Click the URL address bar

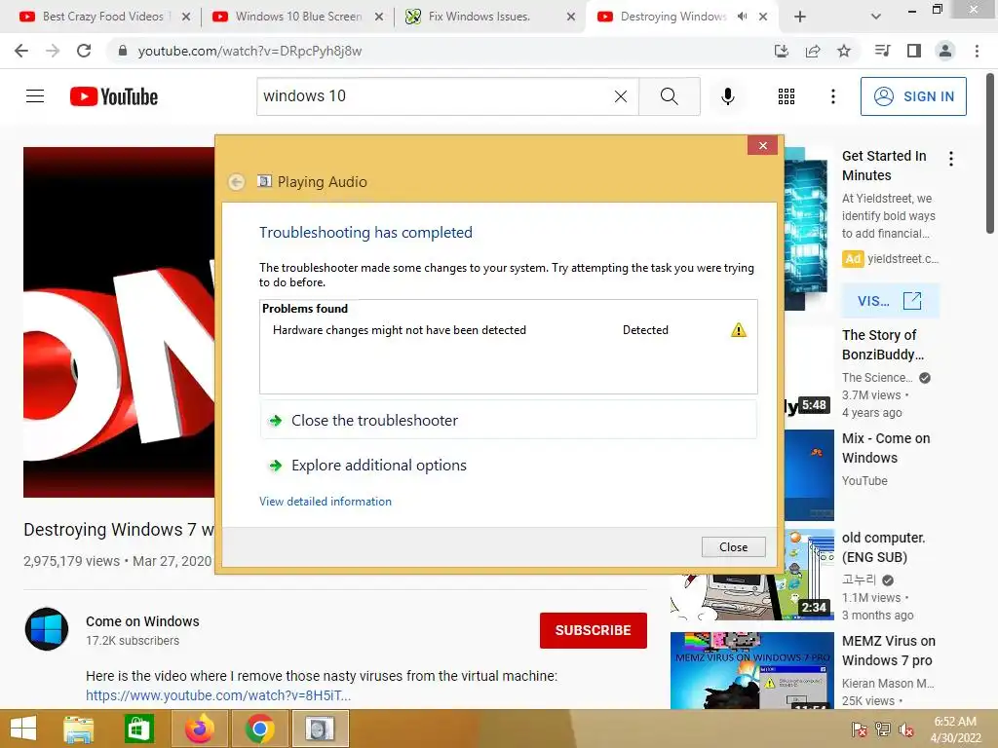click(x=440, y=51)
